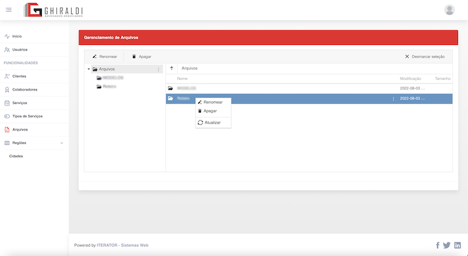
Task: Click the Clientes person icon
Action: (7, 76)
